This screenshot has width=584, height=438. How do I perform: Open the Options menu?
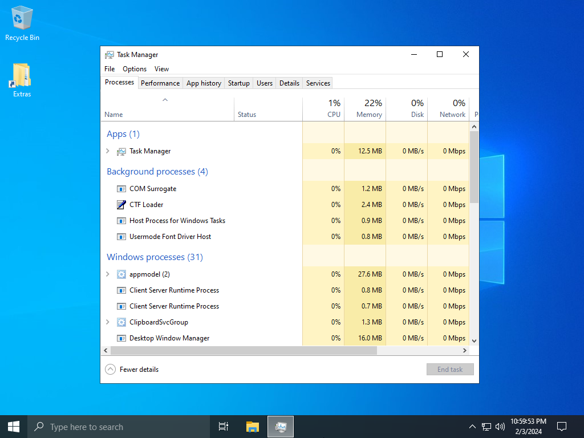(x=135, y=69)
